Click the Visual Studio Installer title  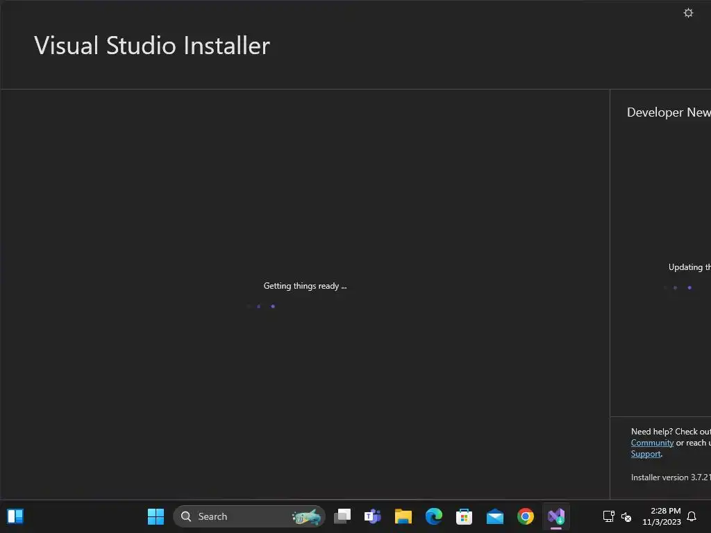pyautogui.click(x=152, y=45)
